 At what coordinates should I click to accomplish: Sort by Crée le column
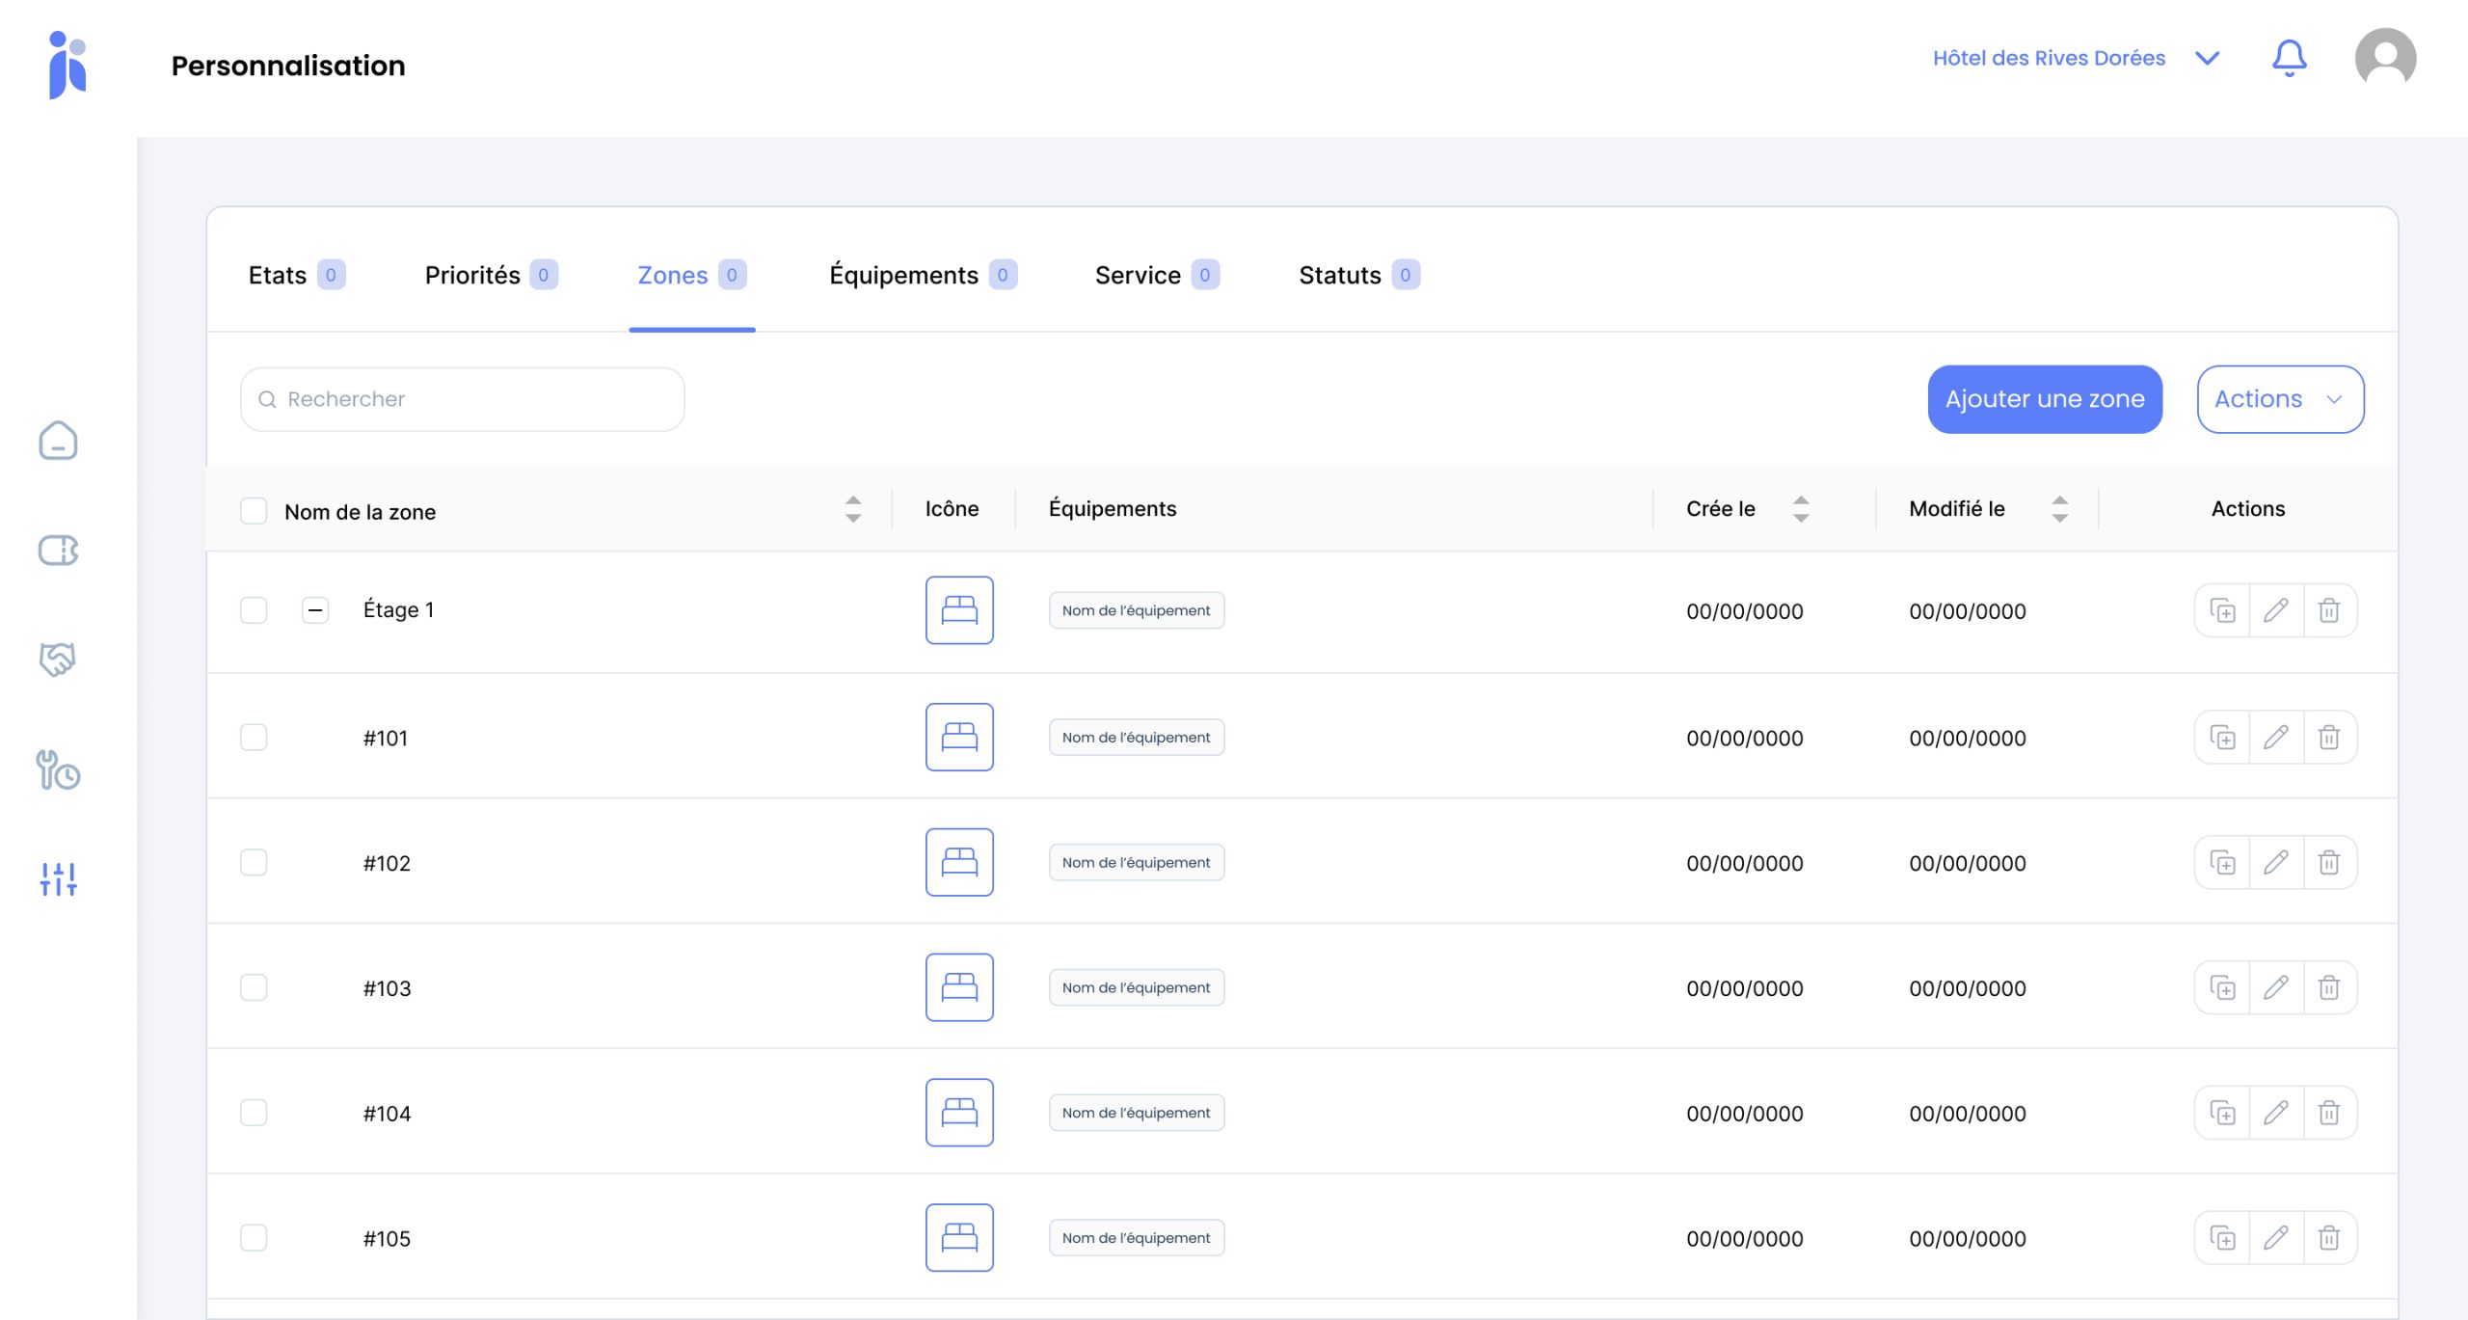coord(1800,508)
